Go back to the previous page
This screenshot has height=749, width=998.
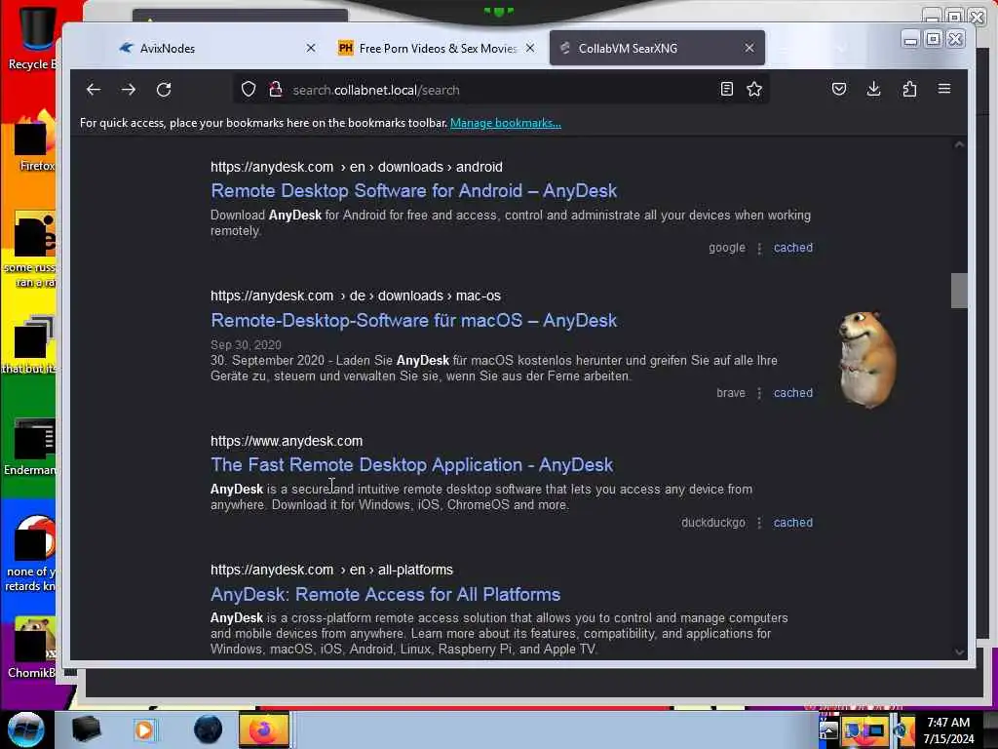click(x=94, y=90)
